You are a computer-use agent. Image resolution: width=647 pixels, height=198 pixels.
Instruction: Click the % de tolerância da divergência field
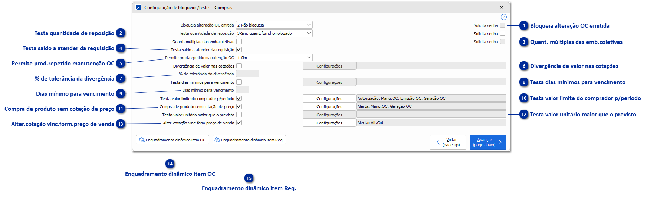[x=247, y=74]
